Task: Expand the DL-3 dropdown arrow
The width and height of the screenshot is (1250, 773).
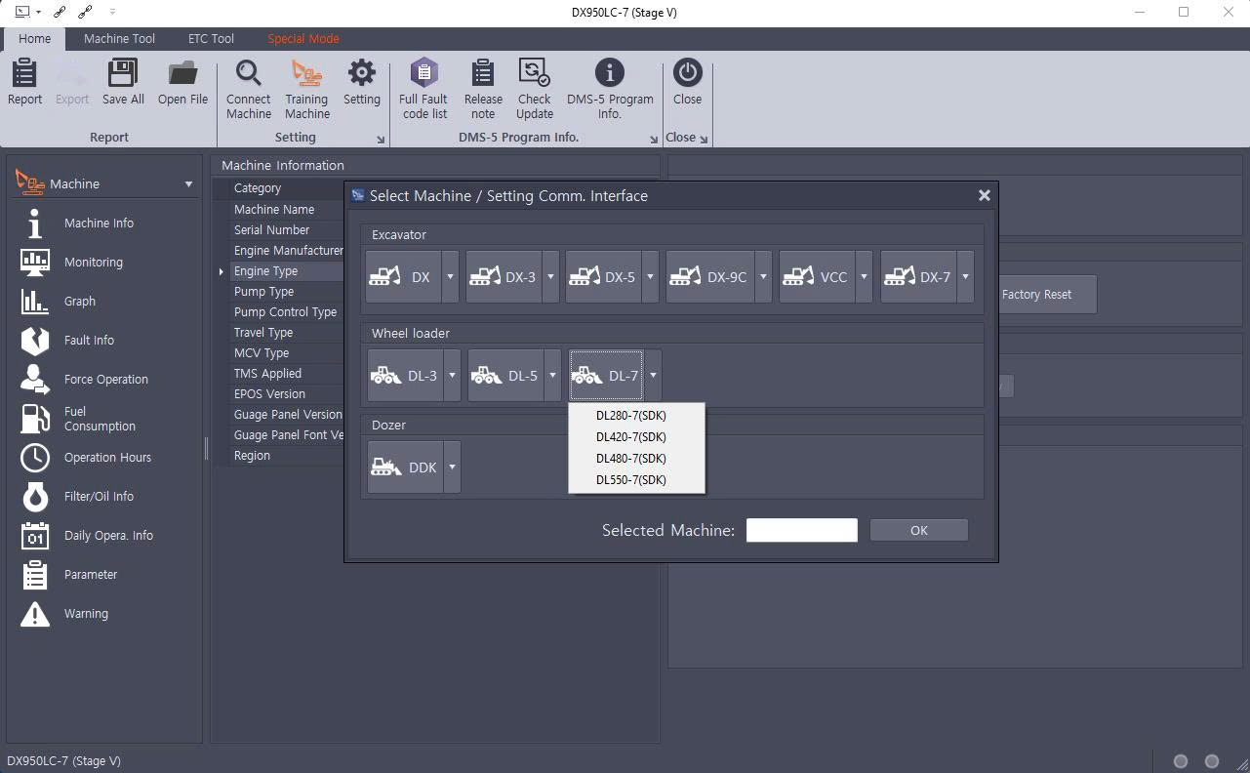Action: pyautogui.click(x=452, y=376)
